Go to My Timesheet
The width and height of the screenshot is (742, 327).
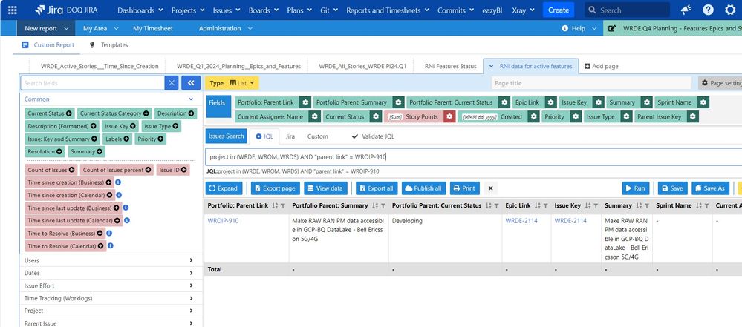153,28
